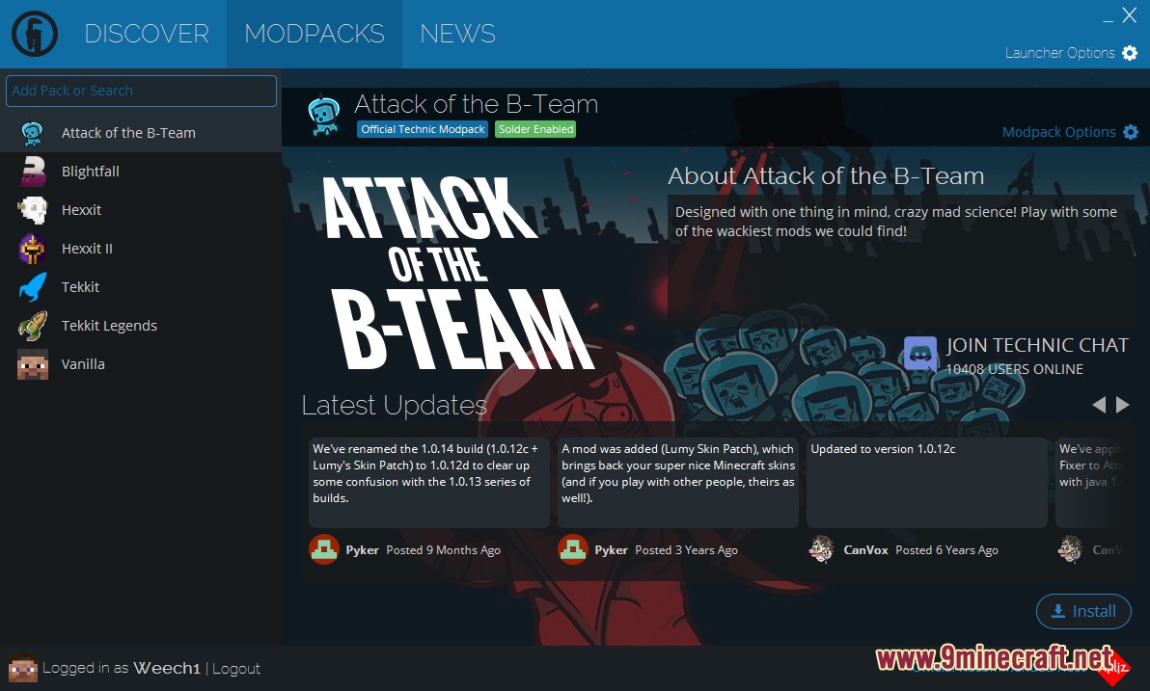
Task: Click the Discord chat icon
Action: (919, 355)
